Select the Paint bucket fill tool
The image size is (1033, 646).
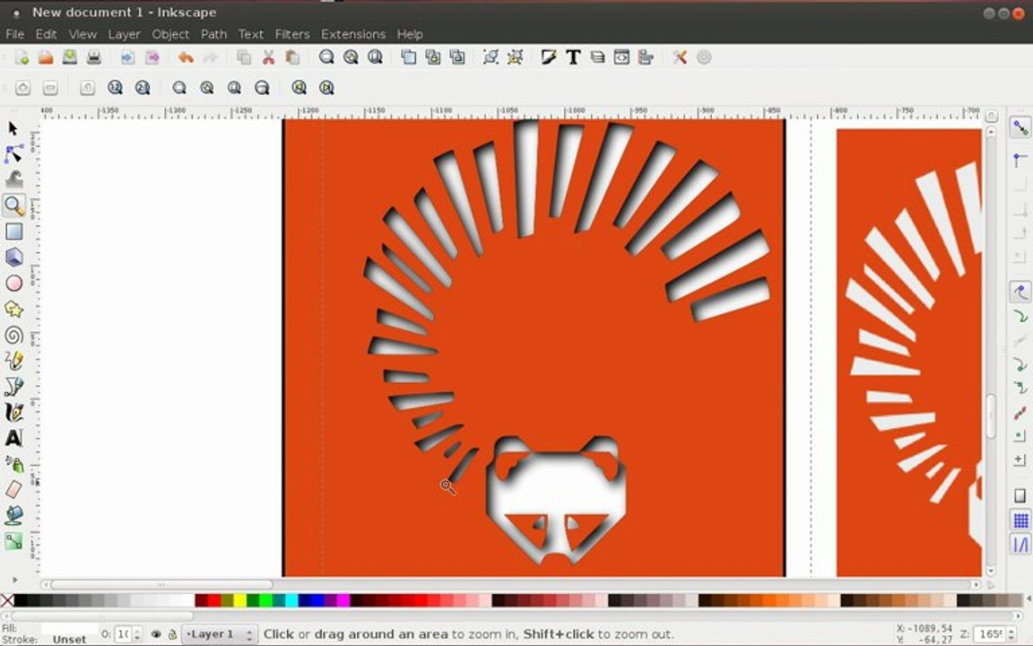13,515
